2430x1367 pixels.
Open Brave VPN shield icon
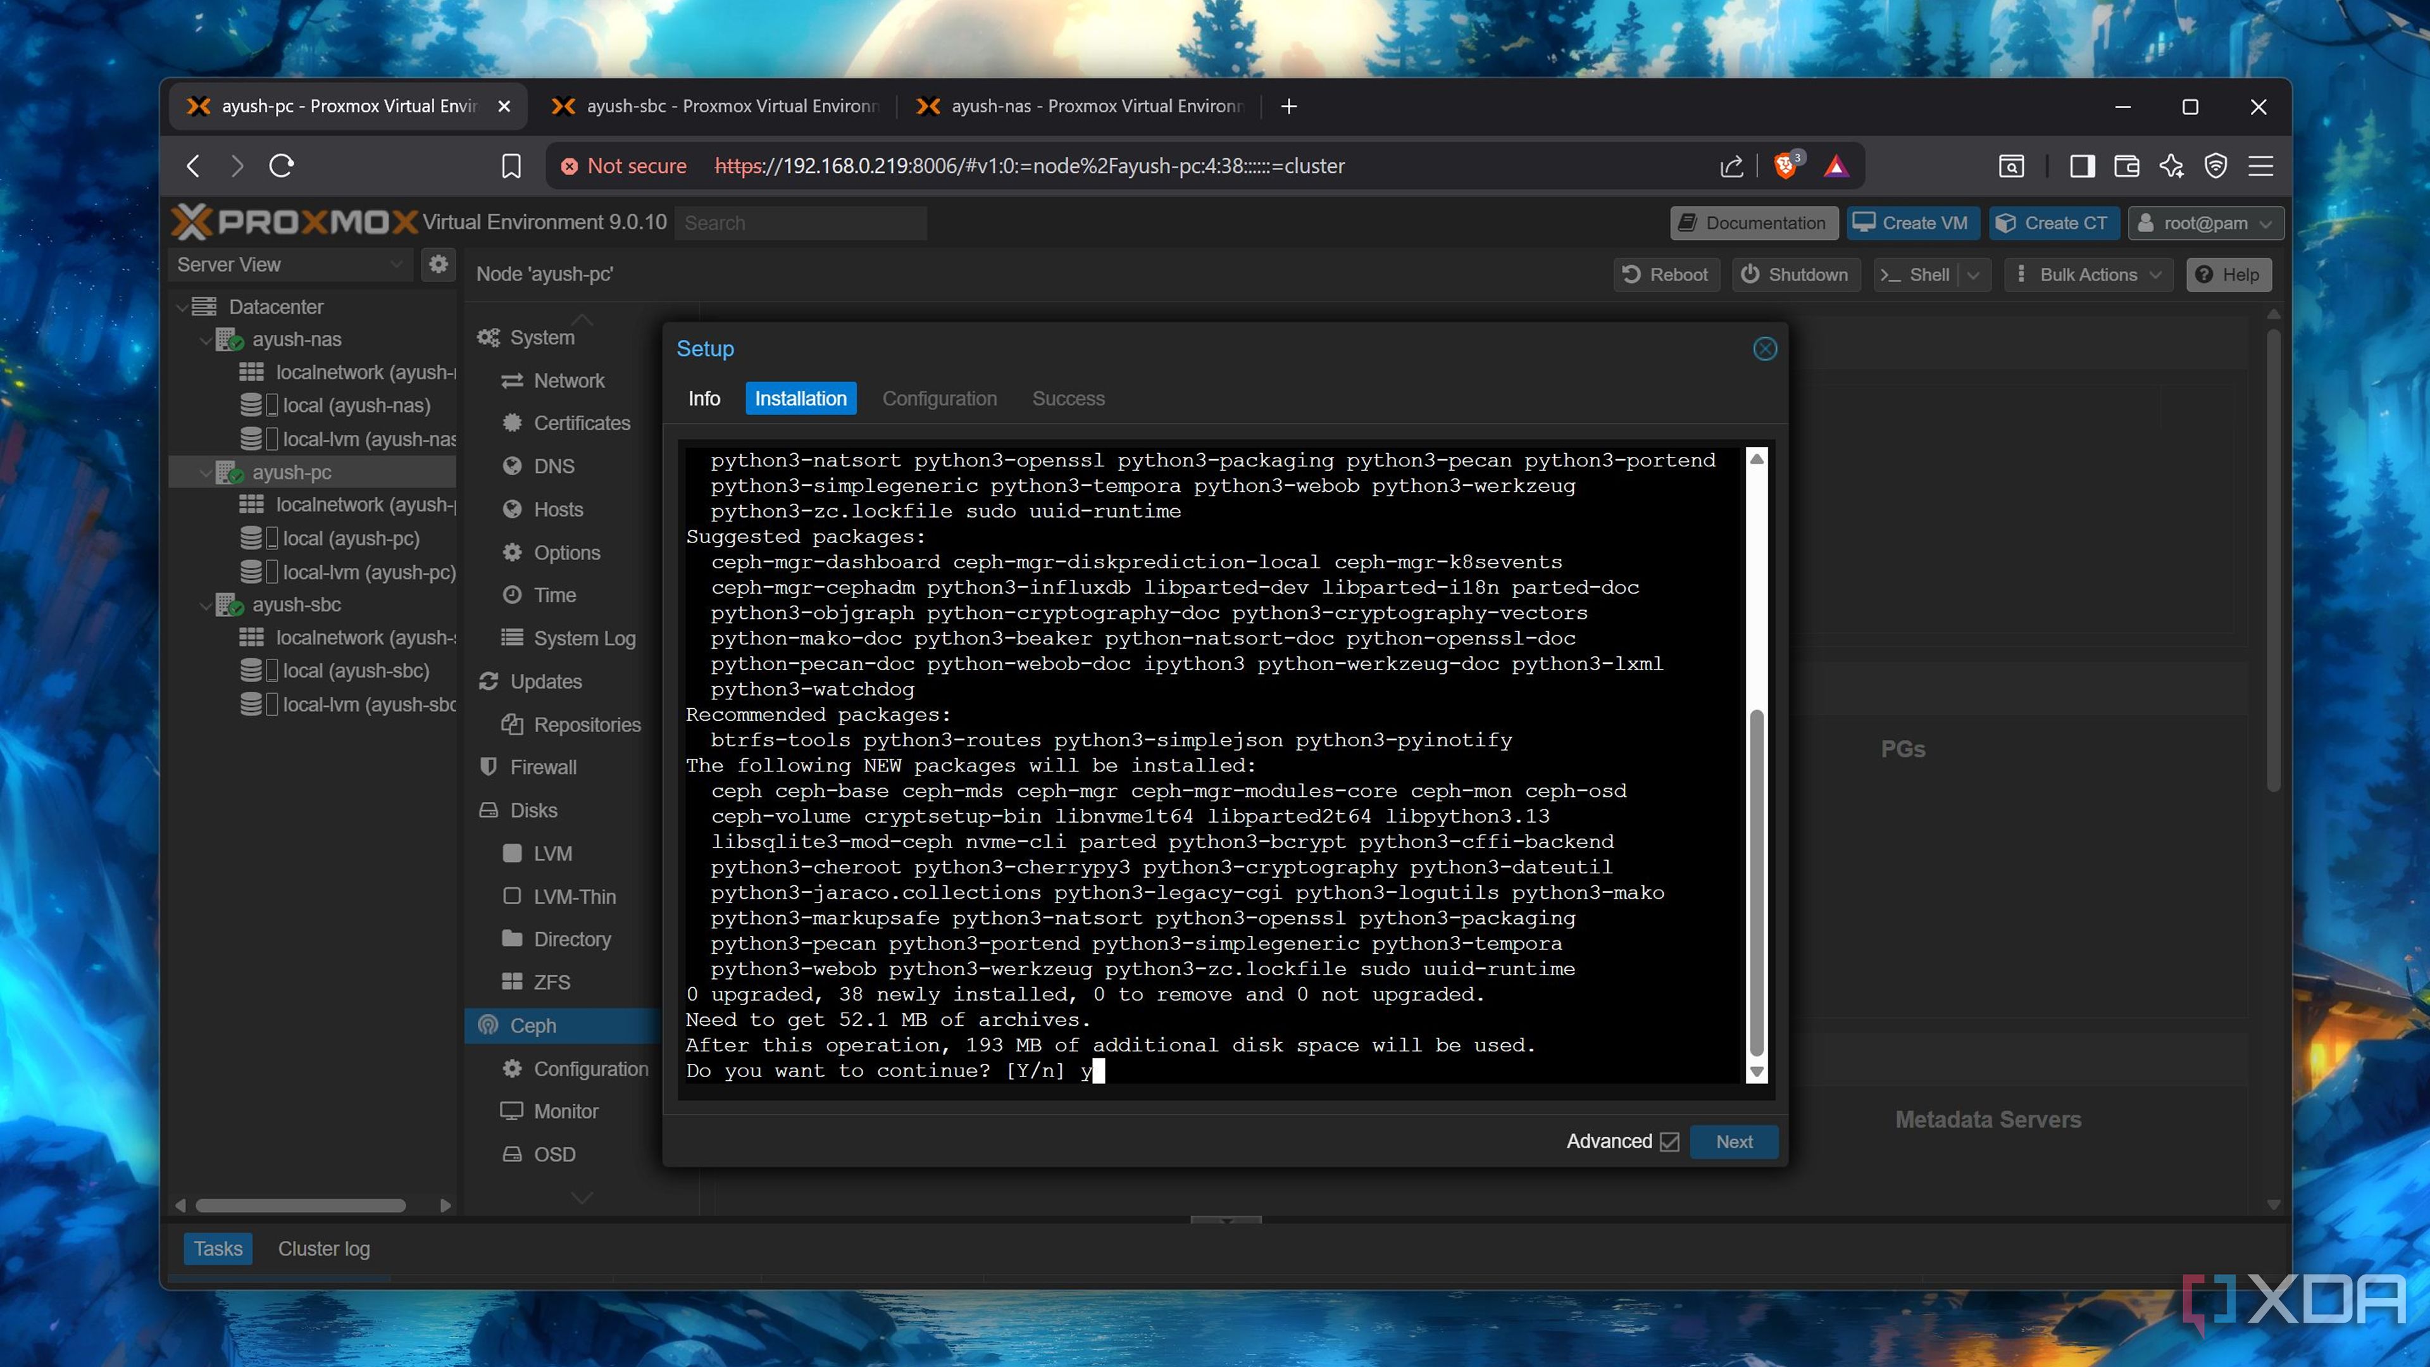pos(2216,166)
